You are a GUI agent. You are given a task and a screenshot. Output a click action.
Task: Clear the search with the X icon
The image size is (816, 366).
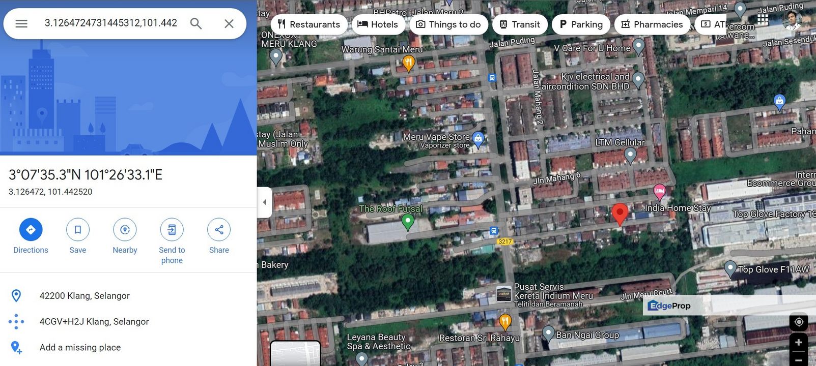[x=229, y=23]
